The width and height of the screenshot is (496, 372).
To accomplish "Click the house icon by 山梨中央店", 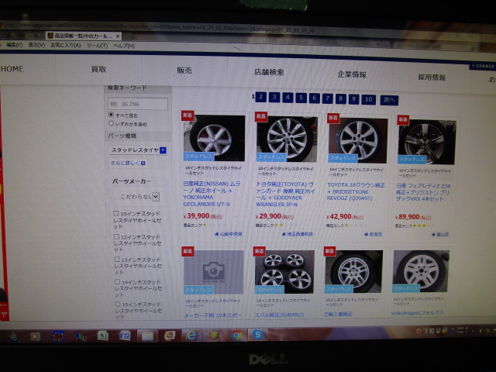I will (217, 234).
